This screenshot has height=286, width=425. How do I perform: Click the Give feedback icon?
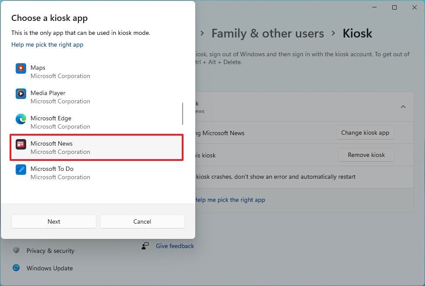point(145,246)
